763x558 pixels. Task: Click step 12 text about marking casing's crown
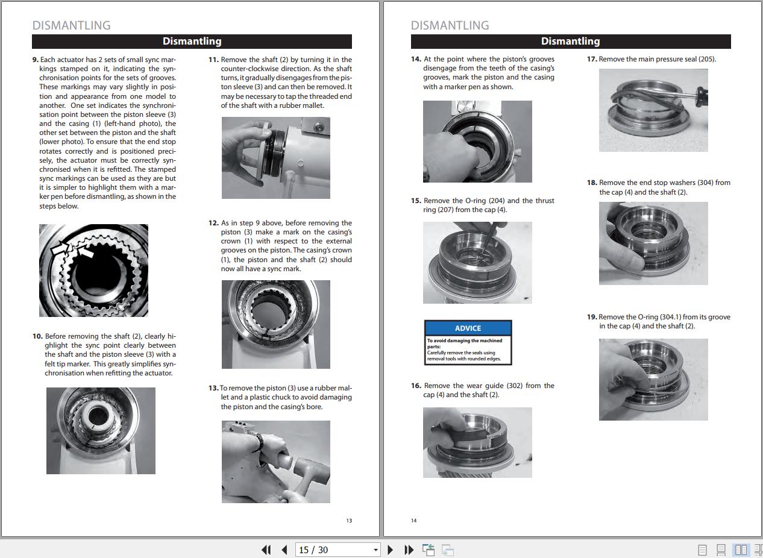(x=280, y=246)
